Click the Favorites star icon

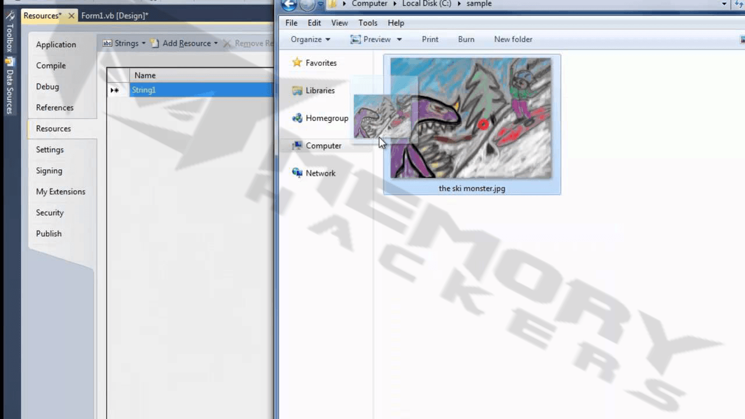297,62
